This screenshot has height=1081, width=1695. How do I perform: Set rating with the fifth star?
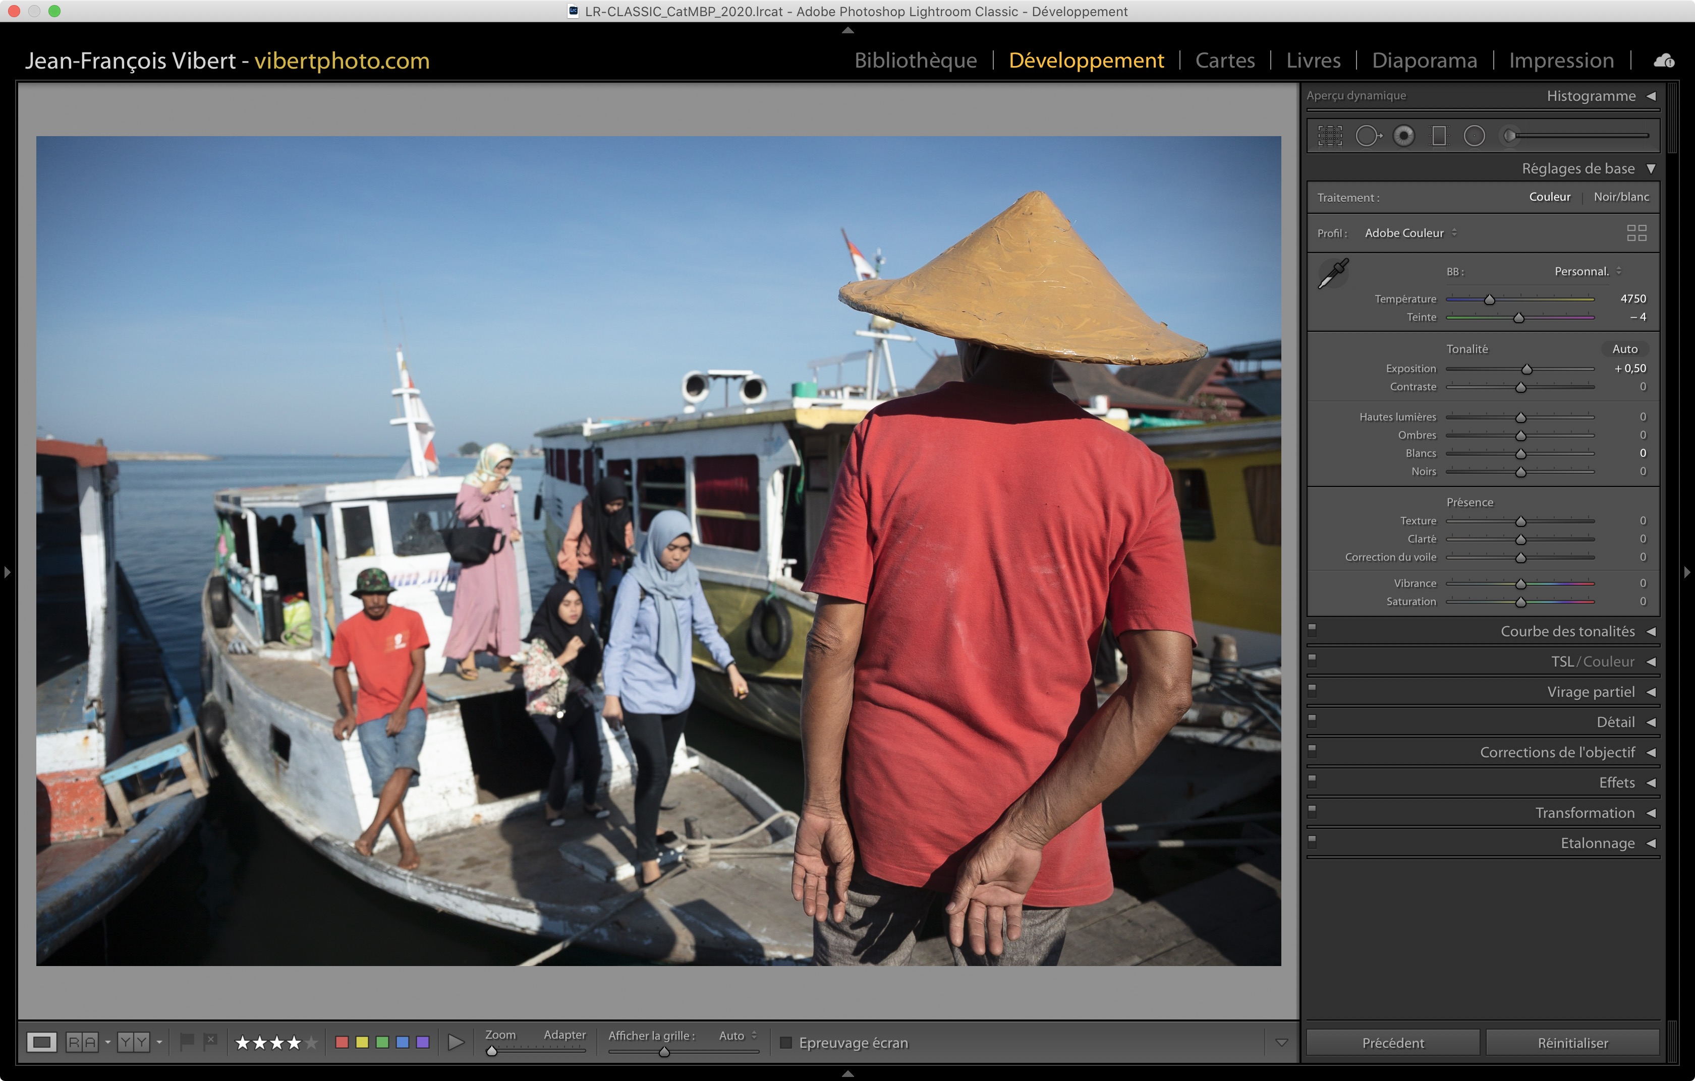click(x=311, y=1042)
